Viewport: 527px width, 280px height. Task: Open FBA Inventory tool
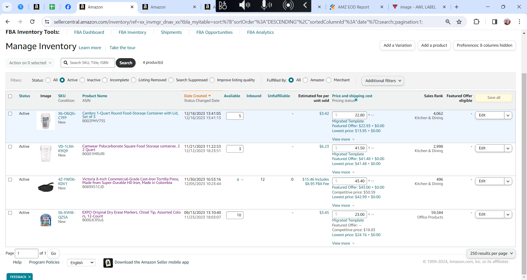click(x=132, y=32)
